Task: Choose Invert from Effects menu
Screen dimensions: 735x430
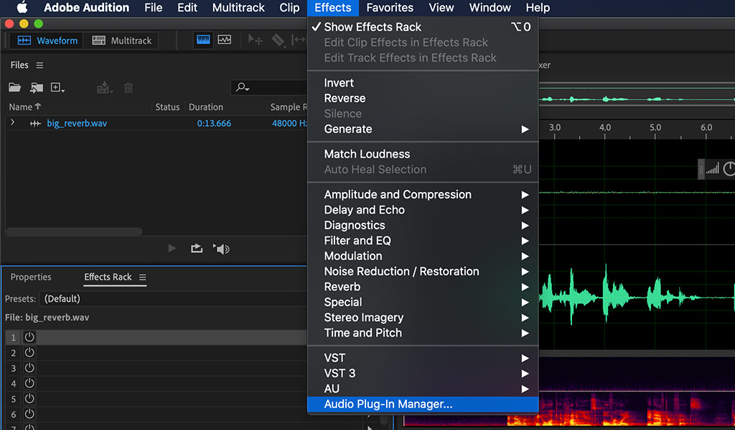Action: tap(422, 83)
